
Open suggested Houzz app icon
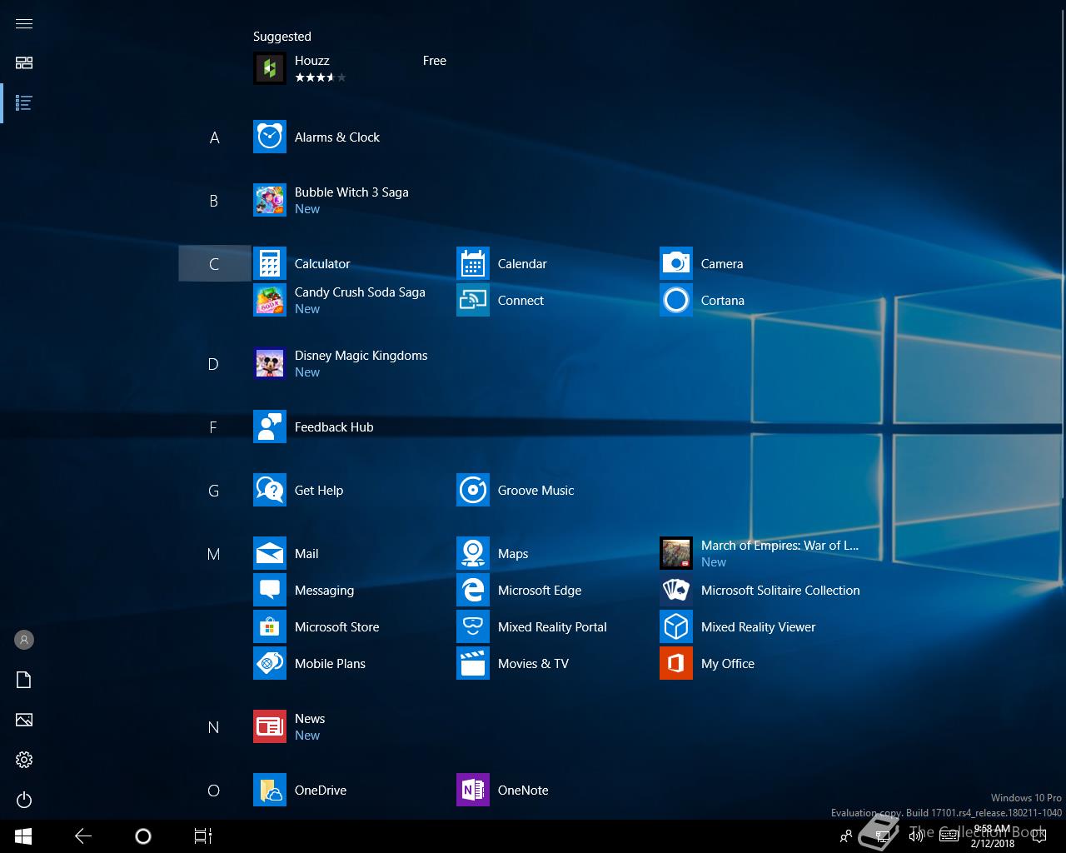pyautogui.click(x=270, y=68)
